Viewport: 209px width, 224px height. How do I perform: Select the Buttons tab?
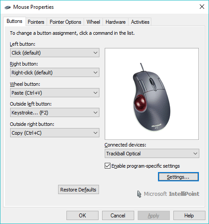[15, 21]
